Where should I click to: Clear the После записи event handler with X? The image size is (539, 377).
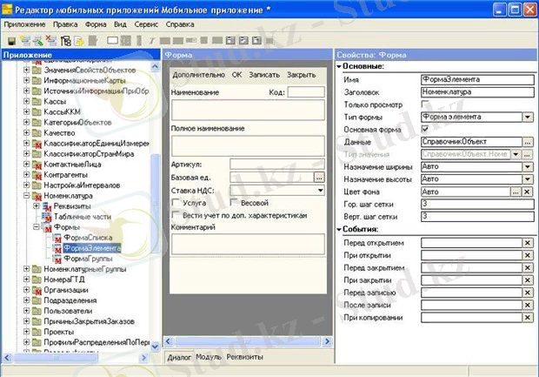coord(527,306)
